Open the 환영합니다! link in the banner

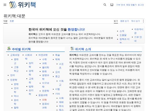pos(76,29)
